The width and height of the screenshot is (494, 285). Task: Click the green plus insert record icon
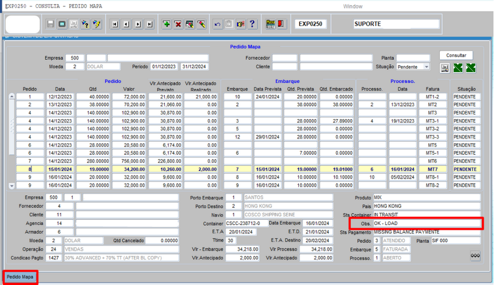coord(167,24)
